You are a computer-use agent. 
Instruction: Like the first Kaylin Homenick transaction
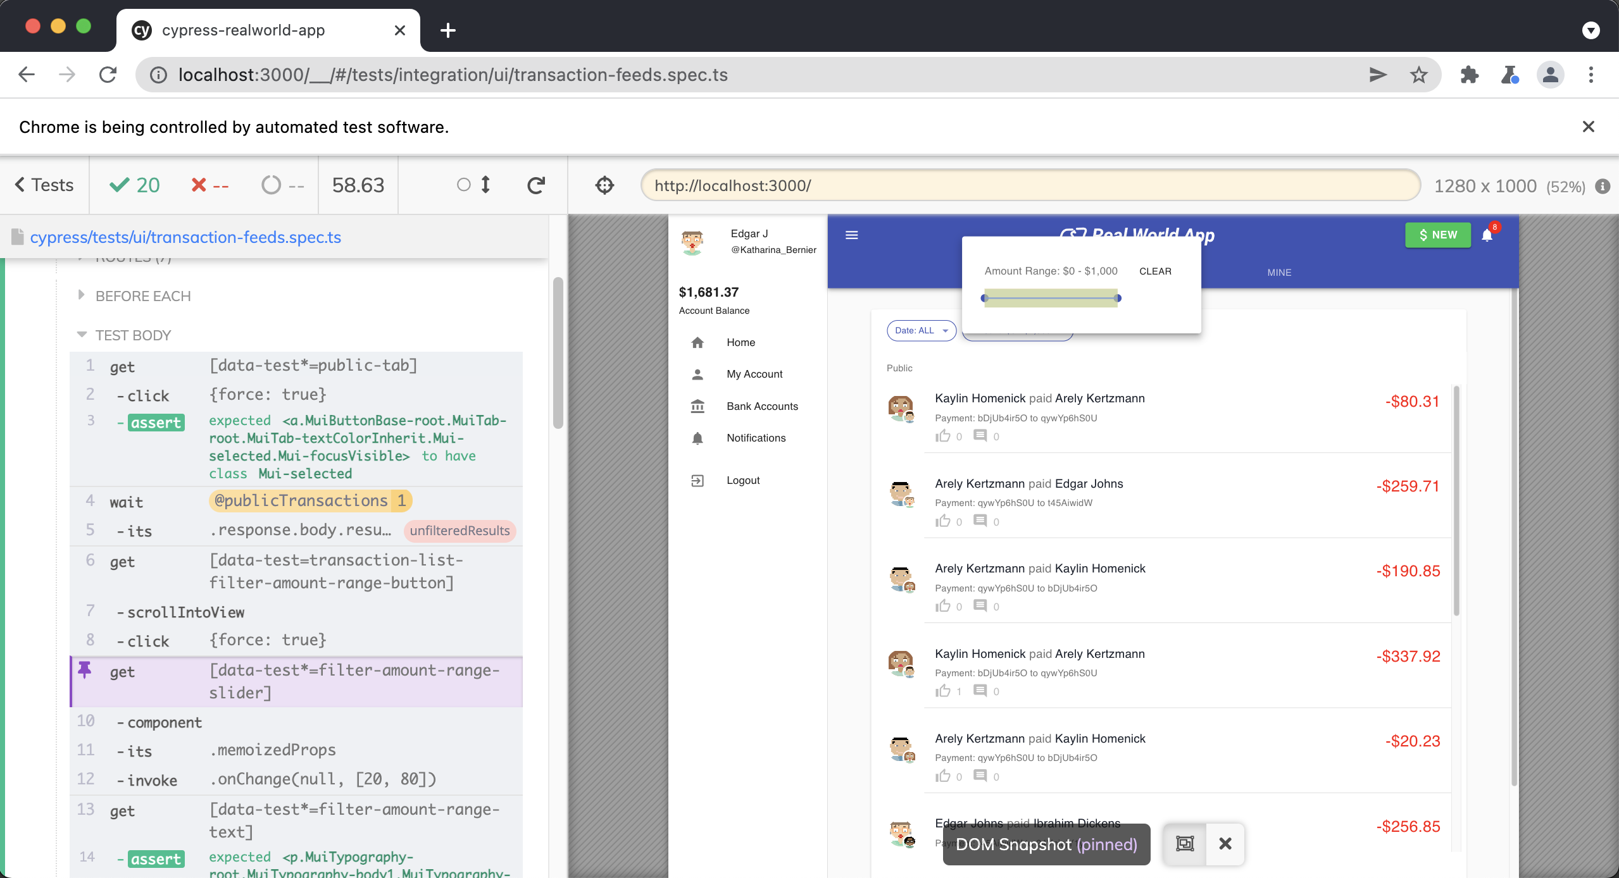(x=943, y=436)
